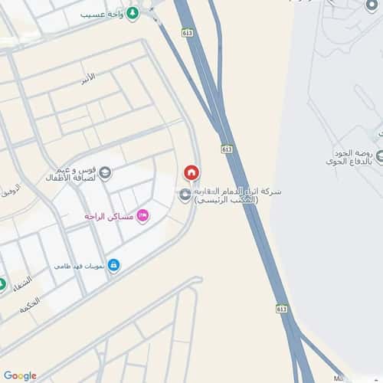This screenshot has height=383, width=383.
Task: Click the الحكمة street name
Action: 30,305
